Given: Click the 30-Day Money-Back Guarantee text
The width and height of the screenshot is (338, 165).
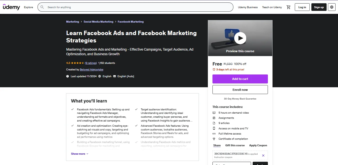Looking at the screenshot, I should coord(240,99).
